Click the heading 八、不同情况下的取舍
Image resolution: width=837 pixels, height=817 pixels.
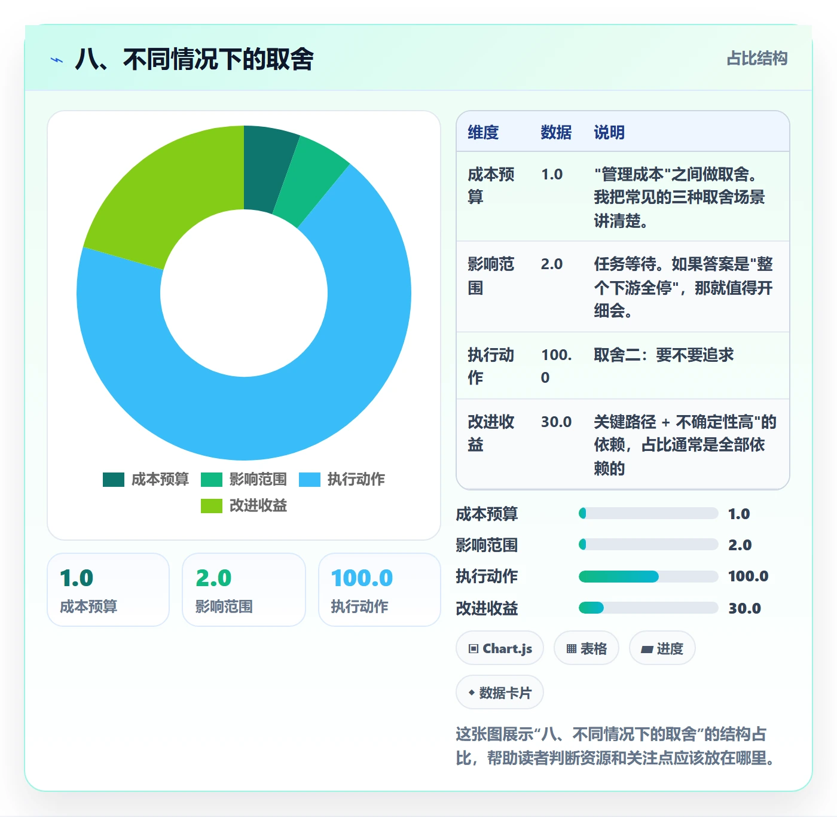[194, 59]
